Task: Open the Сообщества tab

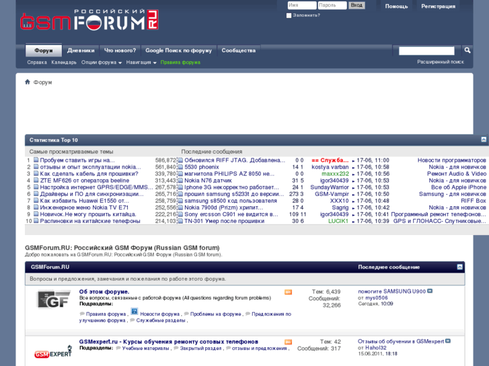Action: [x=239, y=50]
